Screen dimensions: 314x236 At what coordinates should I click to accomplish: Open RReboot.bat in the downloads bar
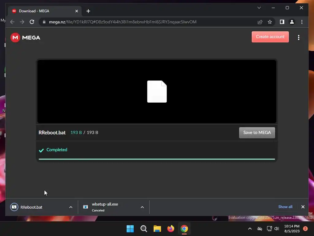[x=38, y=207]
